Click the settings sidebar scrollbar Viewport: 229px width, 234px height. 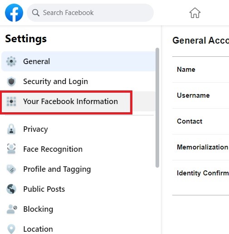tap(157, 108)
